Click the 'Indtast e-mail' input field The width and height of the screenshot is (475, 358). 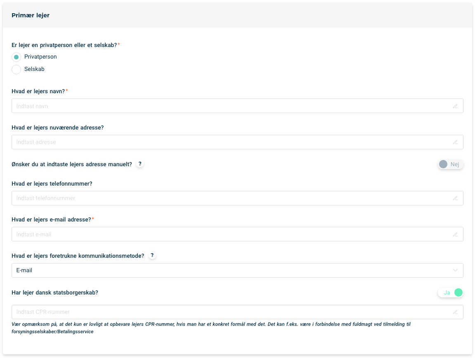click(x=237, y=234)
